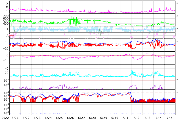Click the M flare class label
The height and width of the screenshot is (120, 180).
(7, 7)
